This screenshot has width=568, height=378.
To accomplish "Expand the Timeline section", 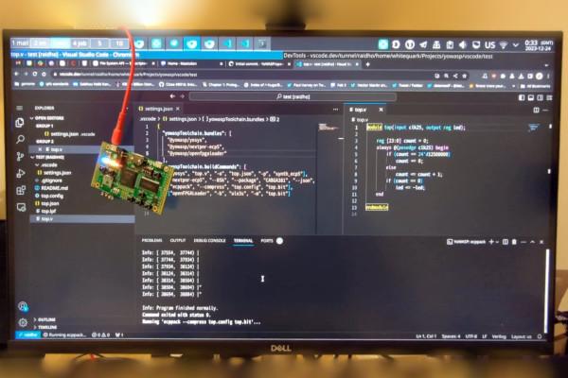I will pos(47,327).
